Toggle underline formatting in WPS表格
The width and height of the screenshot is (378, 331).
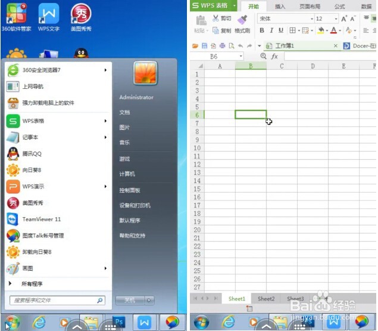[281, 30]
